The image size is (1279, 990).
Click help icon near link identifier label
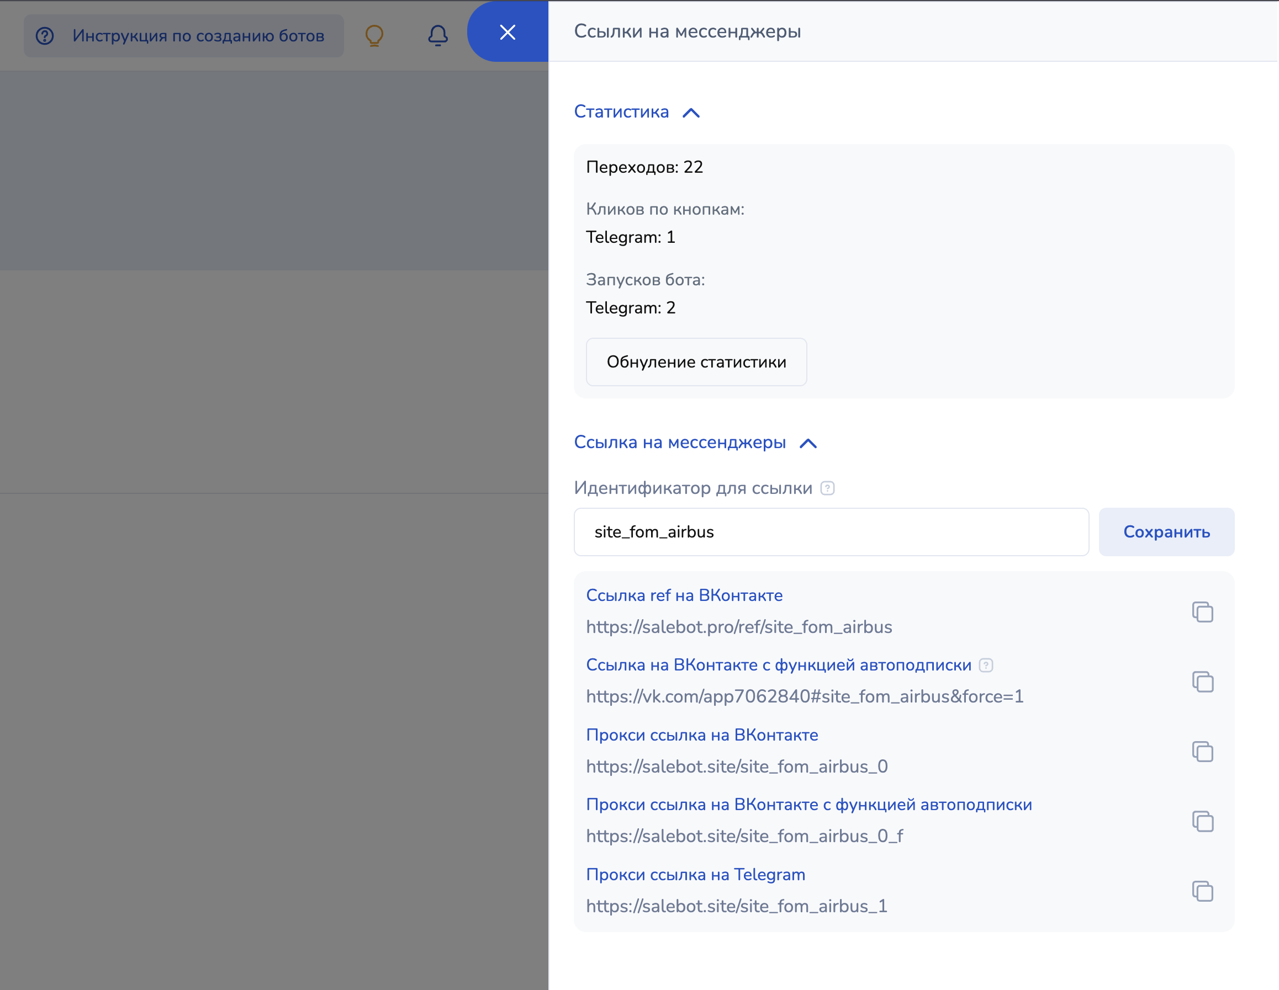(827, 488)
